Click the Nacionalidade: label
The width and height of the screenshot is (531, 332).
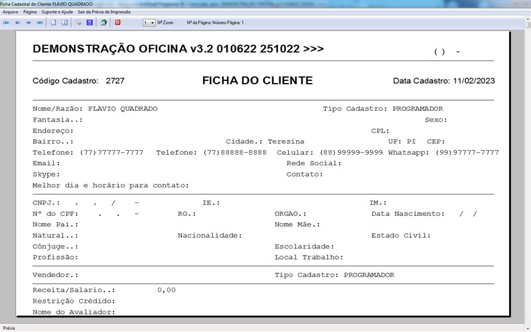point(210,236)
